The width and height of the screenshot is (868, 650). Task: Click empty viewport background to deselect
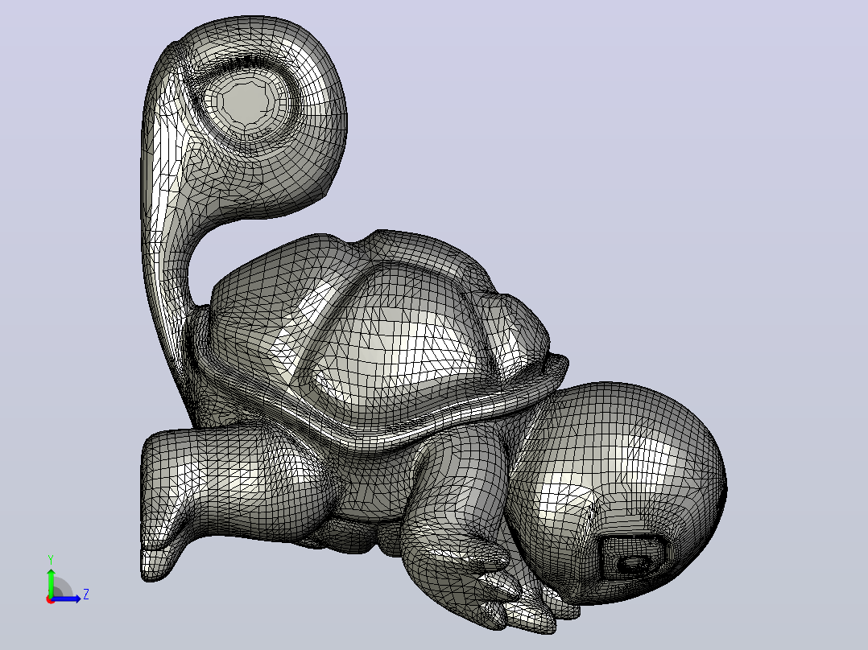[x=664, y=166]
